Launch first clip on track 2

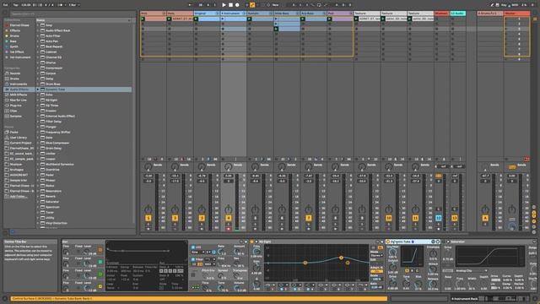coord(169,19)
